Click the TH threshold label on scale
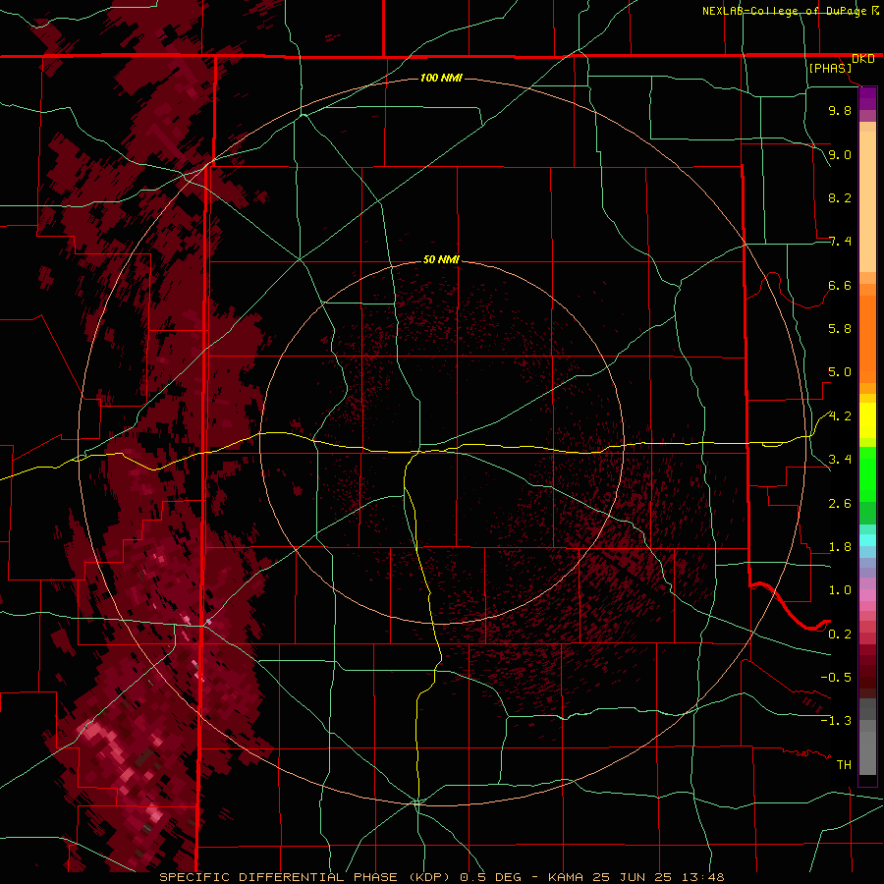 pos(844,765)
